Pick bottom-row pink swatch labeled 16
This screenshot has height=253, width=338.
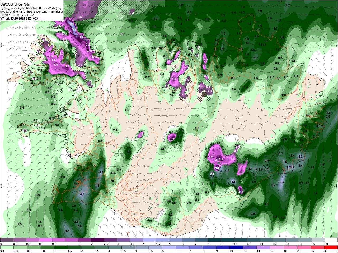(x=277, y=247)
